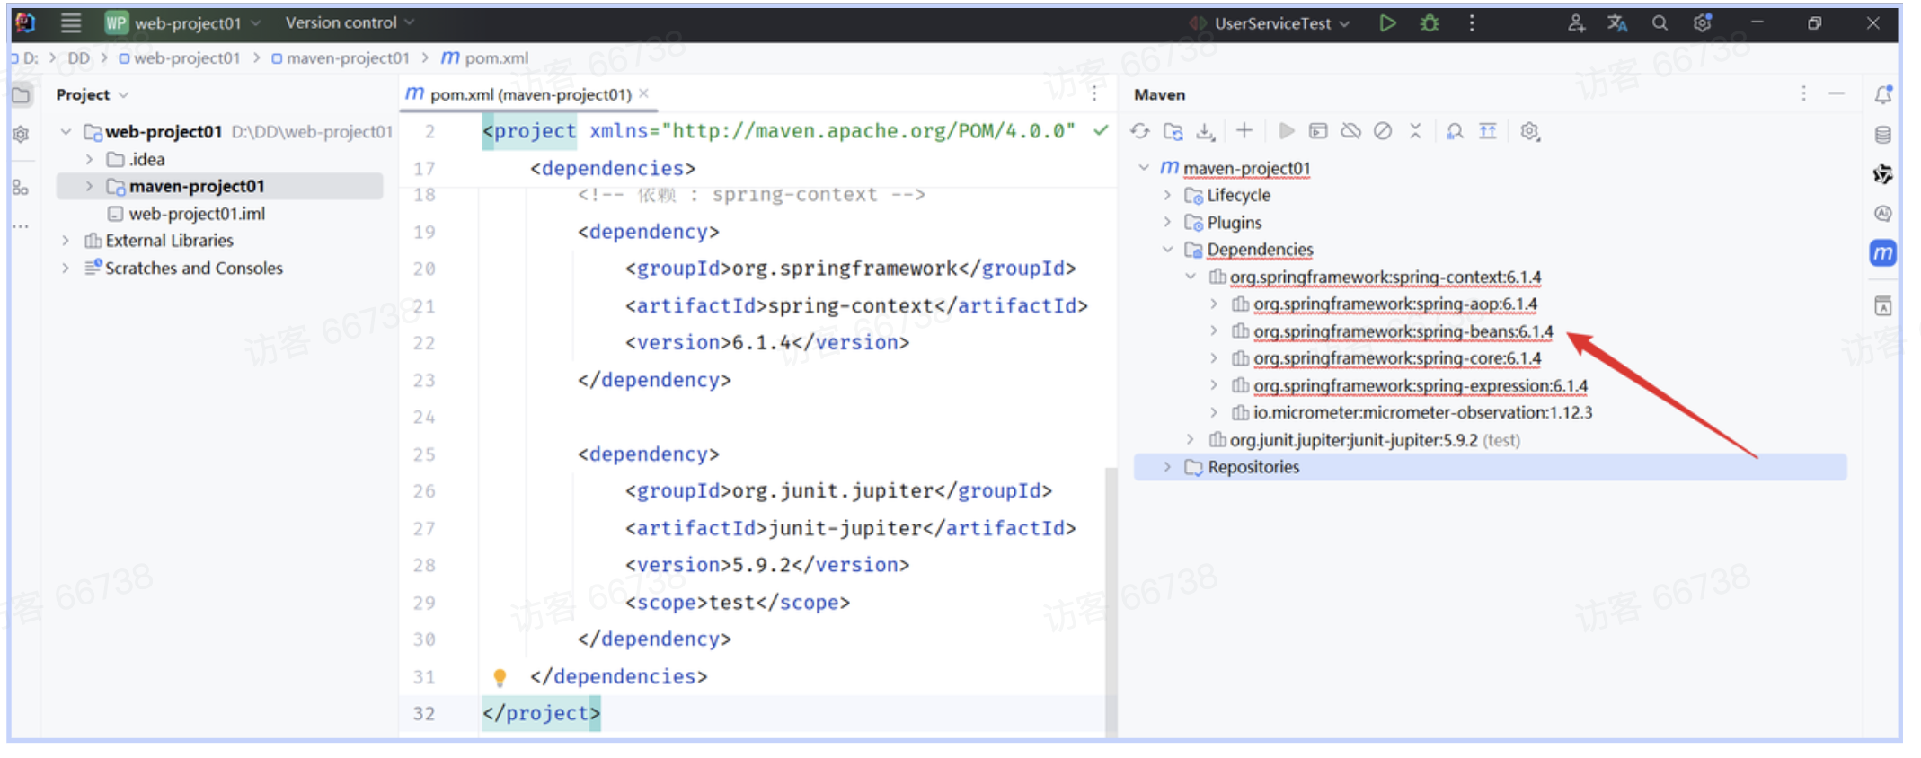The width and height of the screenshot is (1921, 758).
Task: Open Project tool window folder icon
Action: [x=21, y=94]
